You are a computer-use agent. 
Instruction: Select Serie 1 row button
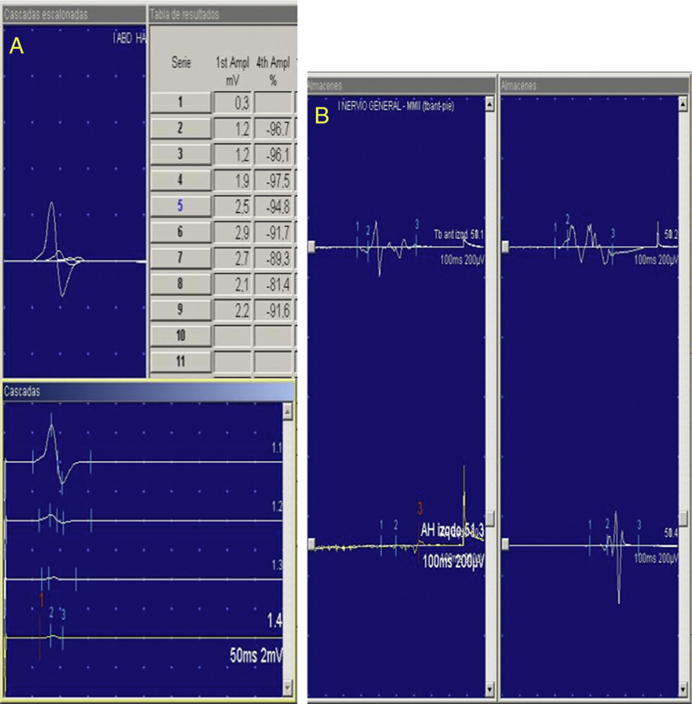(x=180, y=102)
